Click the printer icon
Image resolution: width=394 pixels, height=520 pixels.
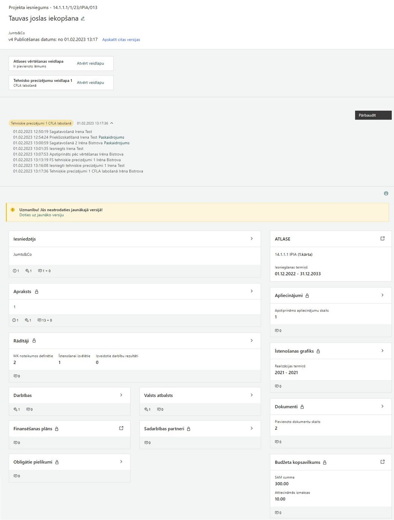[x=386, y=193]
